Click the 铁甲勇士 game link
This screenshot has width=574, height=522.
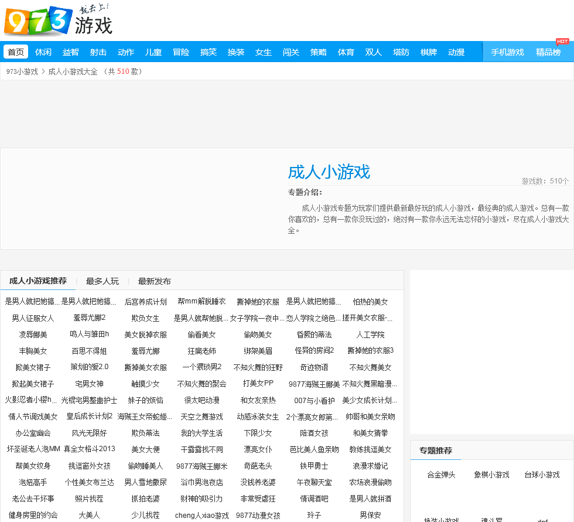(315, 466)
